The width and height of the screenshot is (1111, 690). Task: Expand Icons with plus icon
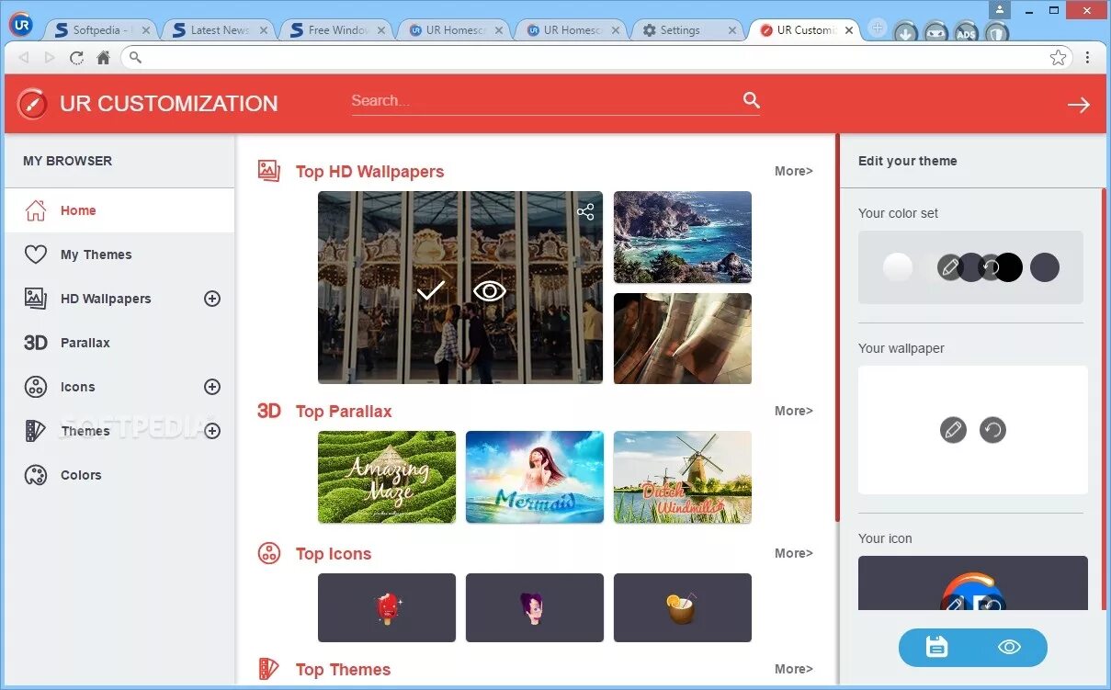point(212,387)
